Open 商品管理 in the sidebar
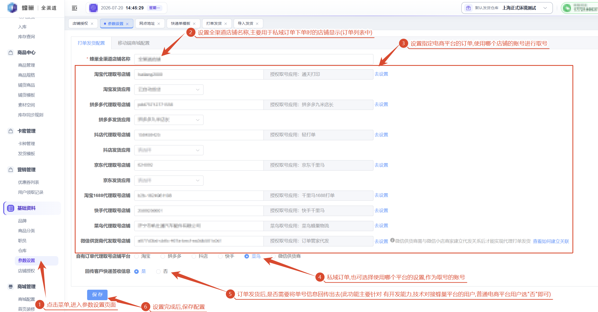This screenshot has height=312, width=598. (x=26, y=65)
